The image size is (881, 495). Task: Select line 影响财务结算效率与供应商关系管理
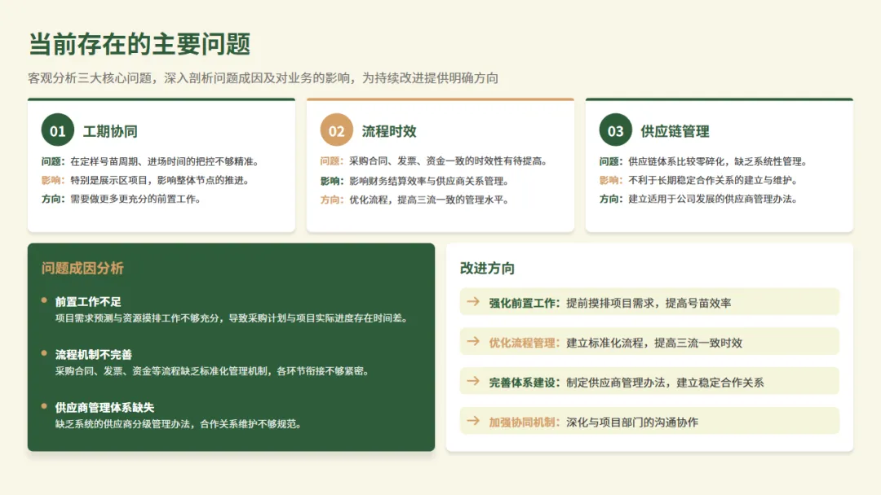point(429,181)
